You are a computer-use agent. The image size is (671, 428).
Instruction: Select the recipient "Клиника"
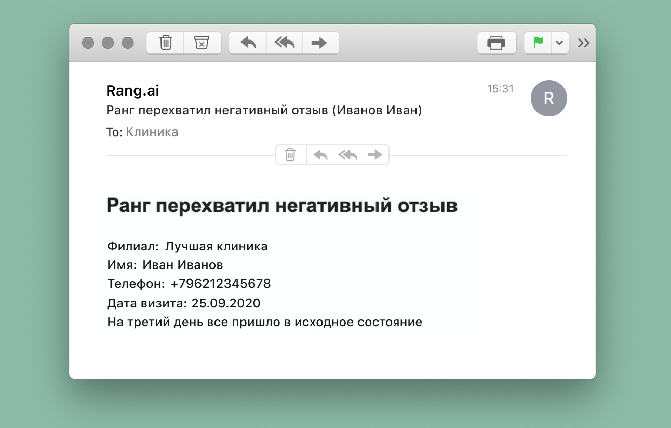coord(152,132)
